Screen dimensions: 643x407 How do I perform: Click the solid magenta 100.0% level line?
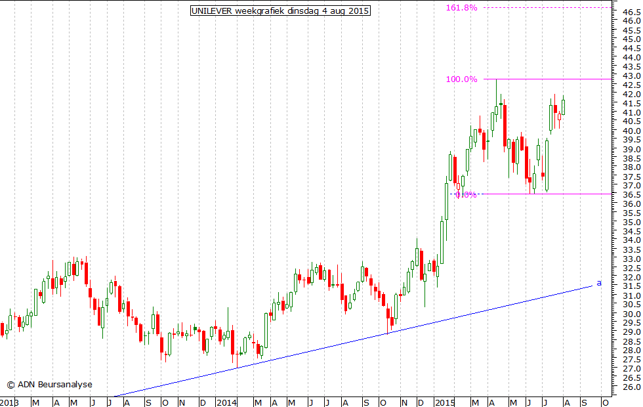coord(547,79)
